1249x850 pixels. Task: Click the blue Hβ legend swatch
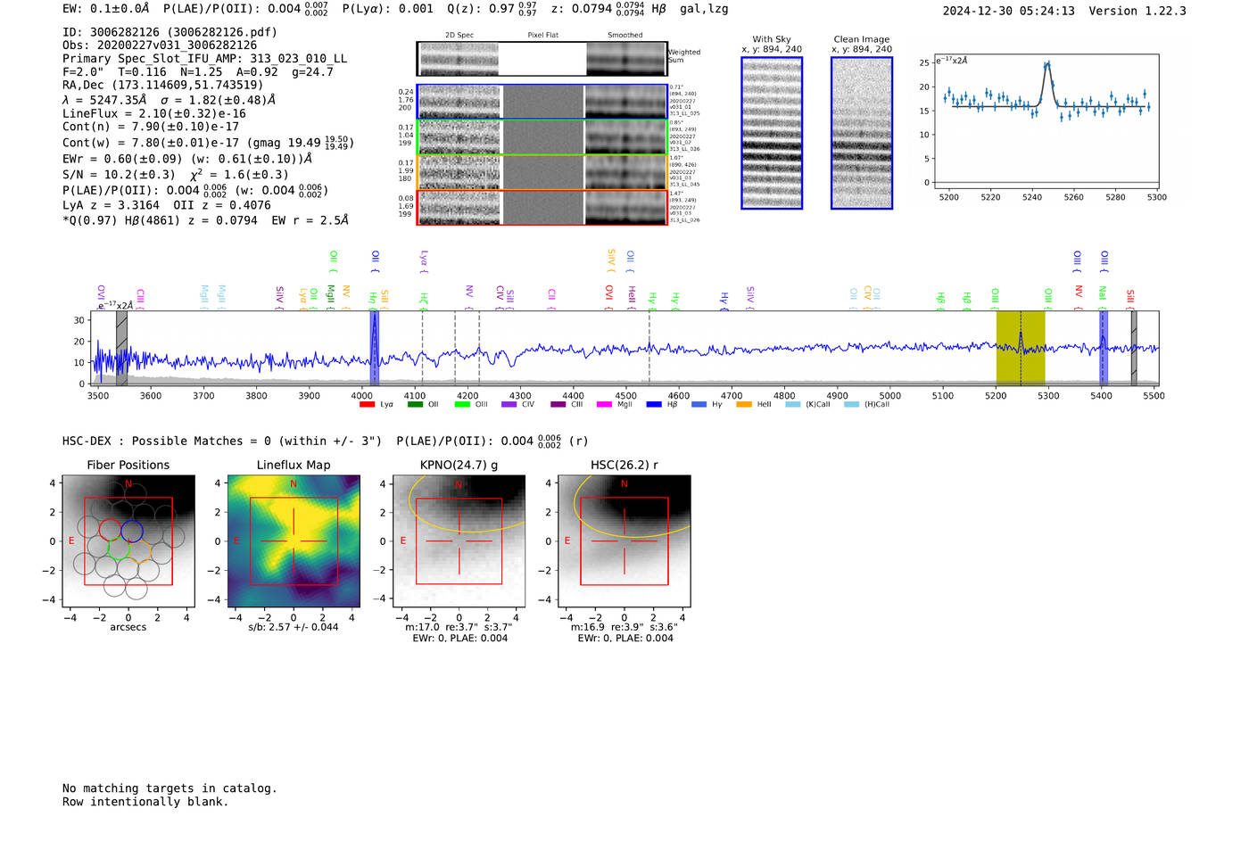pos(654,405)
